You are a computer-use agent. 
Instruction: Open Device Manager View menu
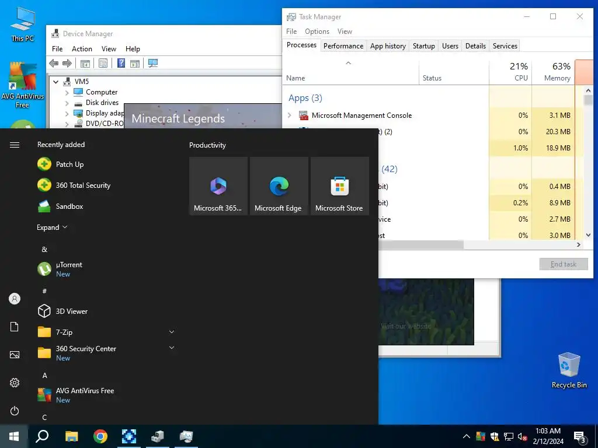(x=109, y=49)
